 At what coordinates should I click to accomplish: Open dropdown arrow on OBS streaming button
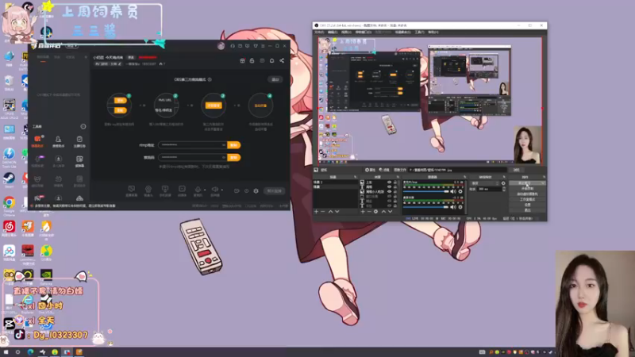click(543, 183)
